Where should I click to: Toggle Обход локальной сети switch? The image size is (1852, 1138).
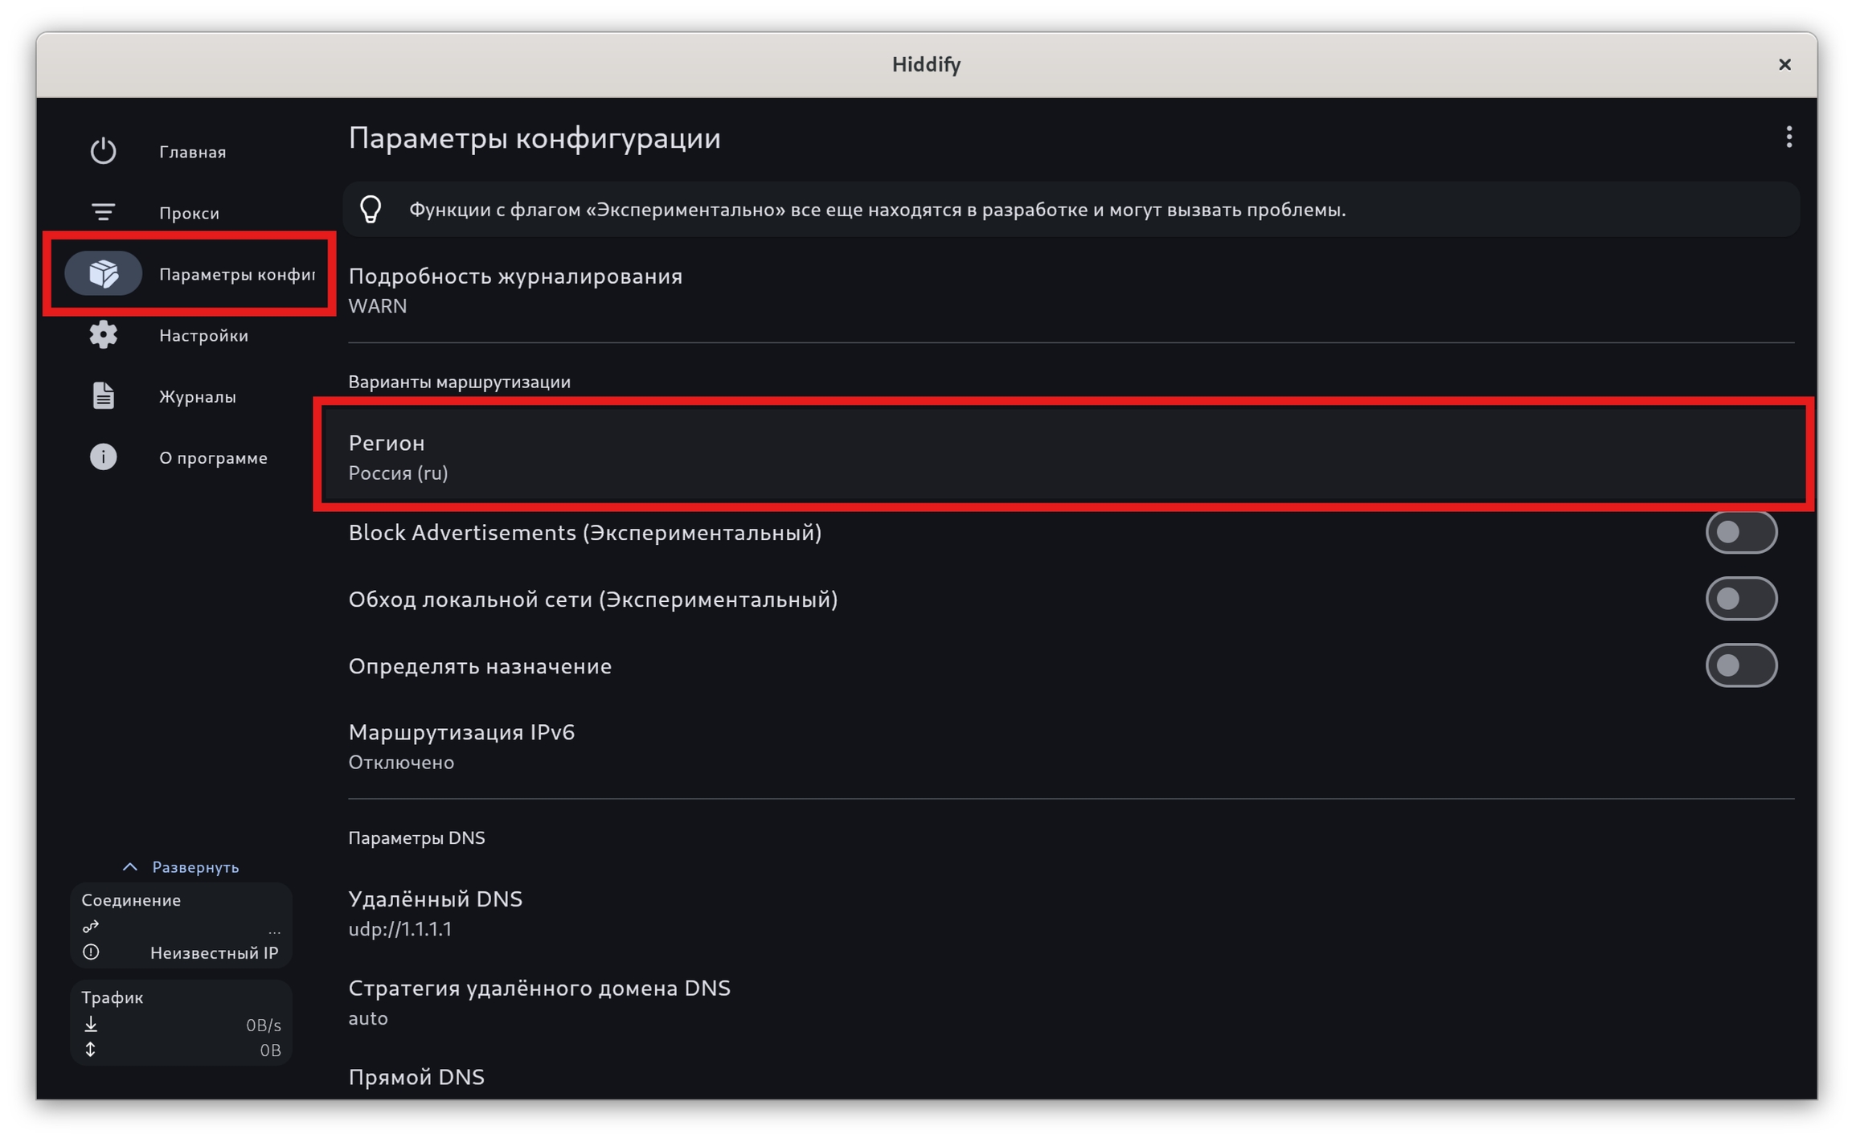click(x=1740, y=599)
